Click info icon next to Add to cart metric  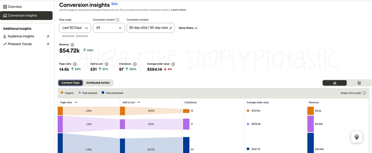(106, 64)
